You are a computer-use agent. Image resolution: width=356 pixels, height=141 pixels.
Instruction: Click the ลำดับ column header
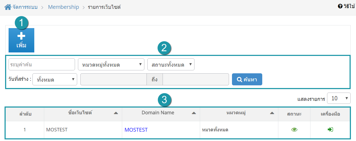click(25, 114)
